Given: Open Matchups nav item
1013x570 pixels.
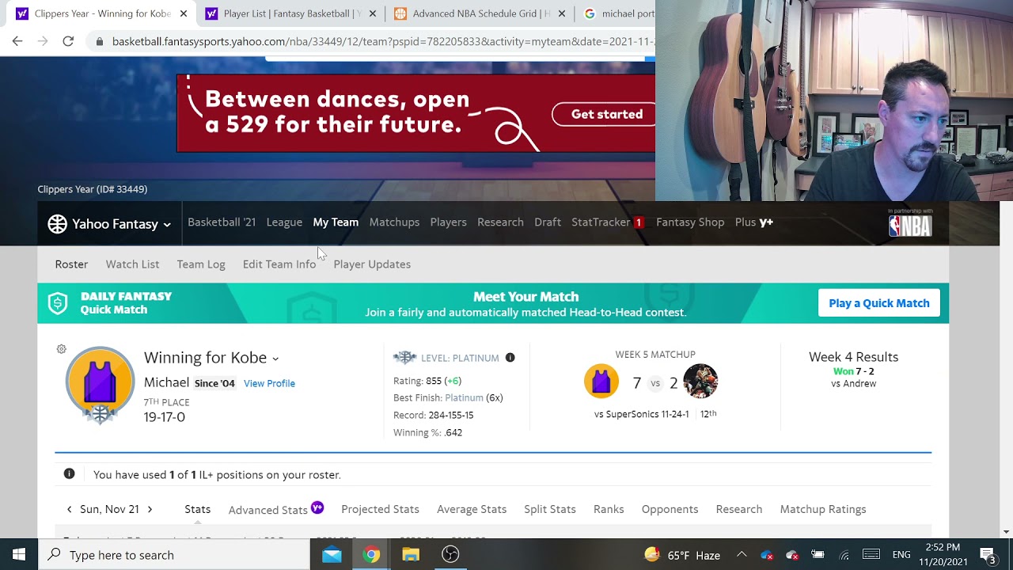Looking at the screenshot, I should [x=394, y=222].
